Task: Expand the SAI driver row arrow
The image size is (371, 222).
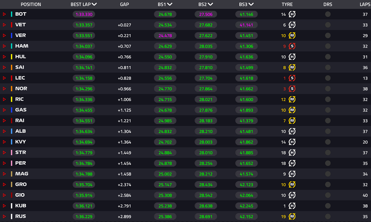Action: (4, 67)
